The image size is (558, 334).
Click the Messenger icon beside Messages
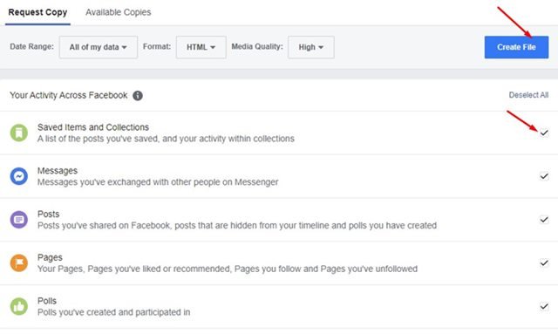point(19,176)
